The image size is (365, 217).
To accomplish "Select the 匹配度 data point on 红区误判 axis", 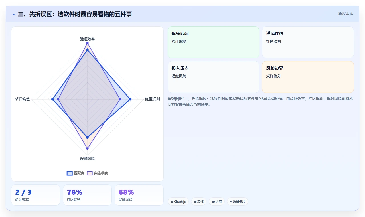I will (130, 99).
